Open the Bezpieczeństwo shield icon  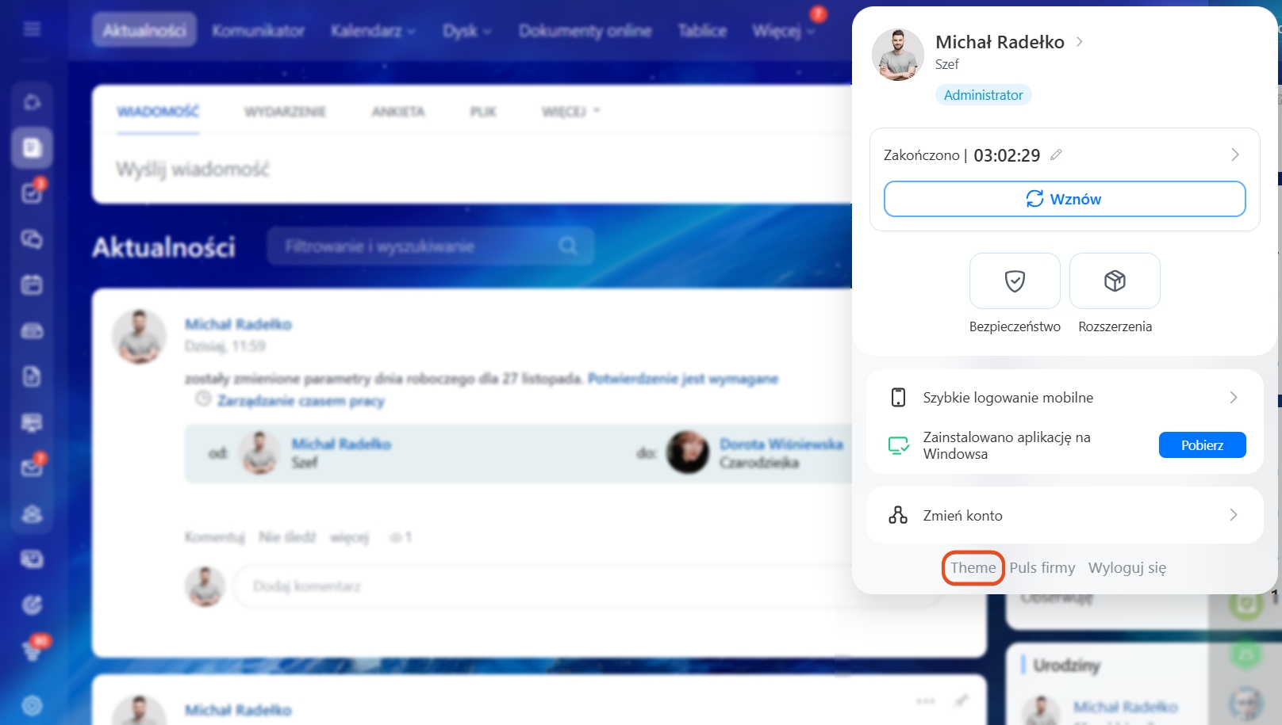point(1014,281)
